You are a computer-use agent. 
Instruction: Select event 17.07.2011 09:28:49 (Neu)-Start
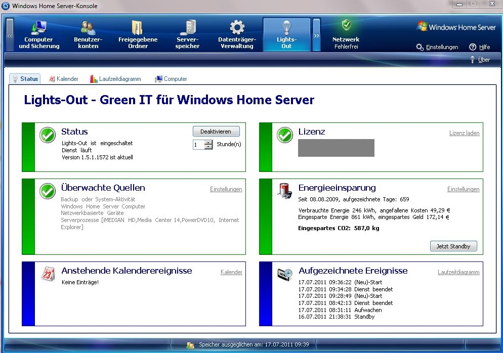click(340, 296)
